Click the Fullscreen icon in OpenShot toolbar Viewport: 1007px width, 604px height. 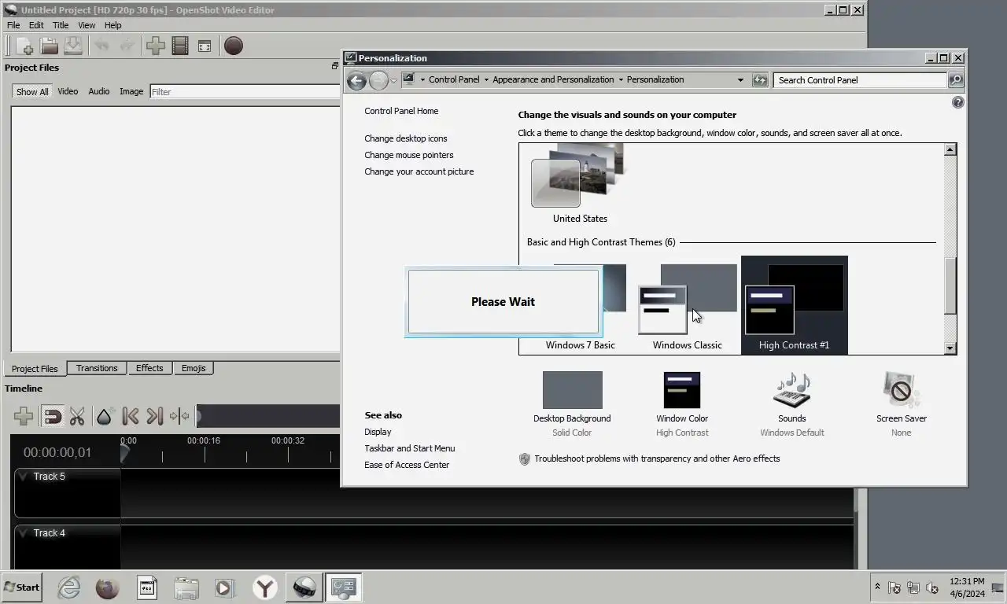(x=205, y=46)
